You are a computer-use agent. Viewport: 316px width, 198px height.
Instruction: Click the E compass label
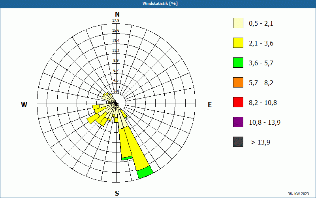(x=210, y=105)
